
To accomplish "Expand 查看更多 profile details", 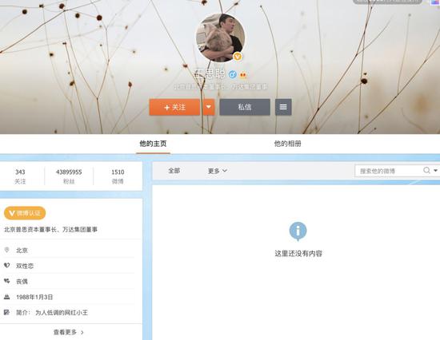I will (69, 332).
